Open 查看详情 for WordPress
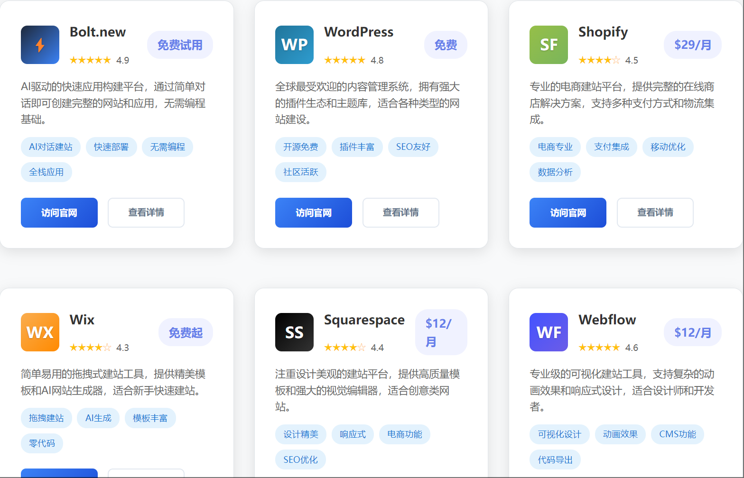744x478 pixels. tap(401, 213)
